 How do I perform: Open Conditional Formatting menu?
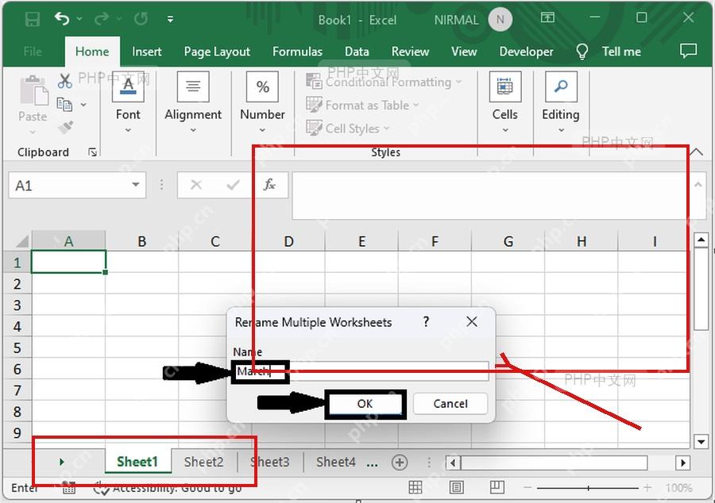[x=384, y=82]
